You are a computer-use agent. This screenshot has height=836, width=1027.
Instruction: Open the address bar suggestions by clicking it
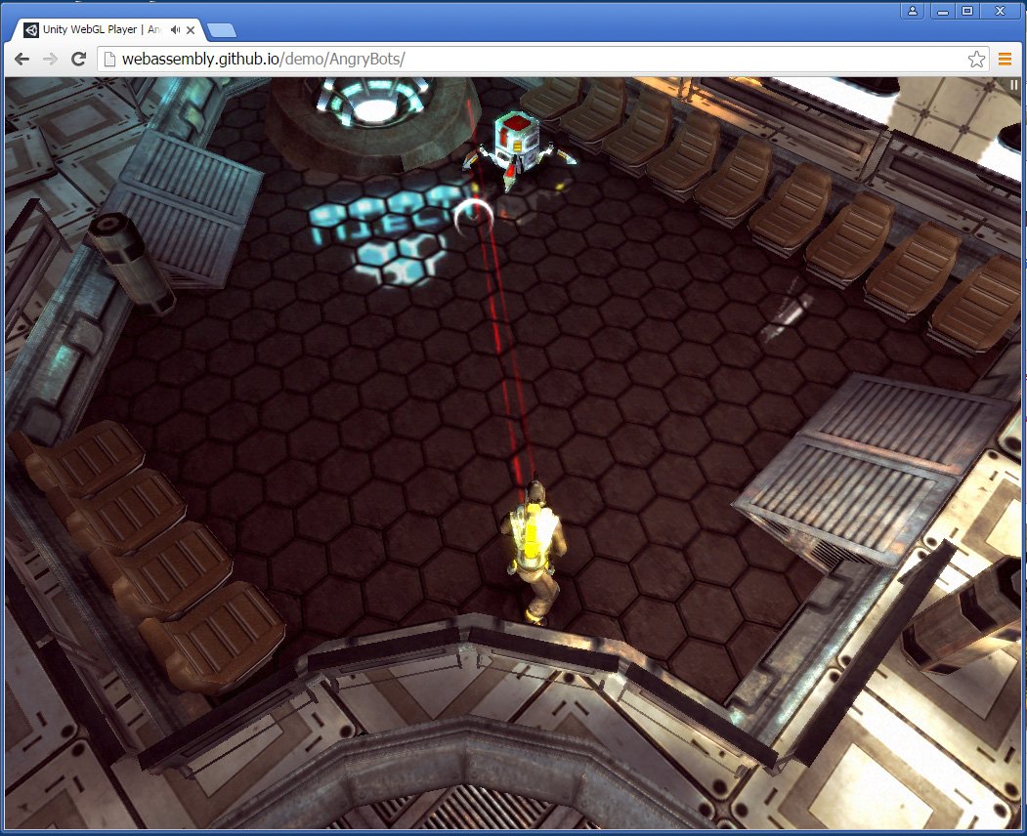[x=391, y=59]
